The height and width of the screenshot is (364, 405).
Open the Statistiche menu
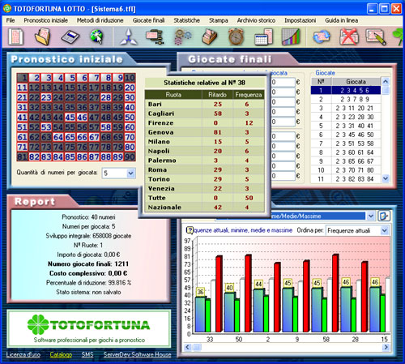(186, 20)
